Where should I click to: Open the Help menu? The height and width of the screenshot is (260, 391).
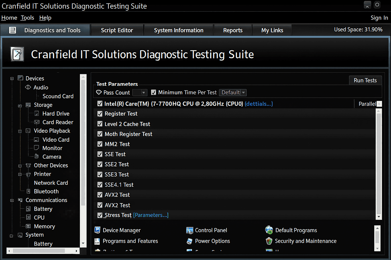tap(45, 18)
